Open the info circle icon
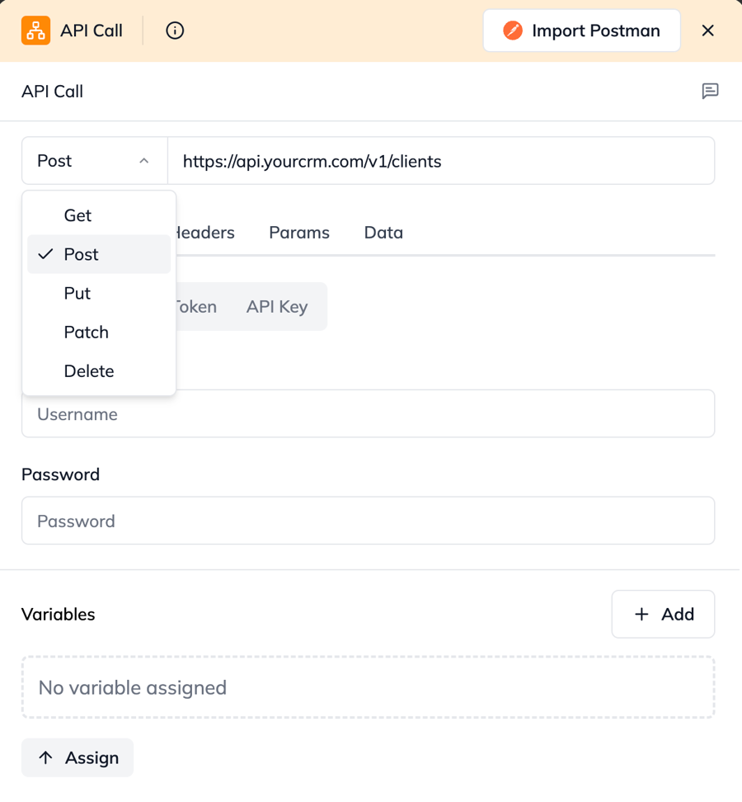 175,31
